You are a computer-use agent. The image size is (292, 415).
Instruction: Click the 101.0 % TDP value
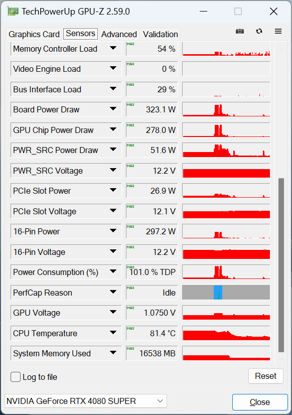[x=153, y=272]
